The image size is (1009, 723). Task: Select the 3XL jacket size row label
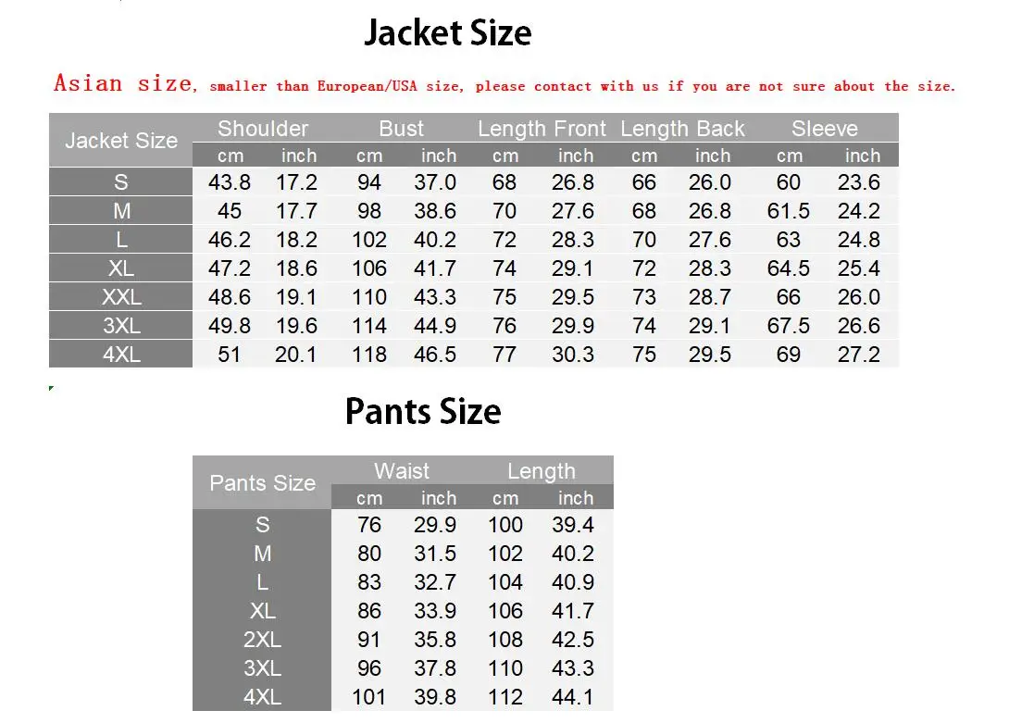pos(121,326)
